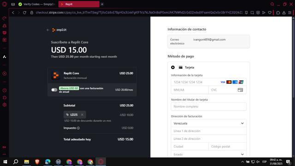Select the Tarjeta payment radio button
The height and width of the screenshot is (166, 295).
tap(173, 67)
